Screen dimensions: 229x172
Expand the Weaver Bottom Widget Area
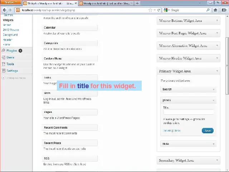click(217, 20)
